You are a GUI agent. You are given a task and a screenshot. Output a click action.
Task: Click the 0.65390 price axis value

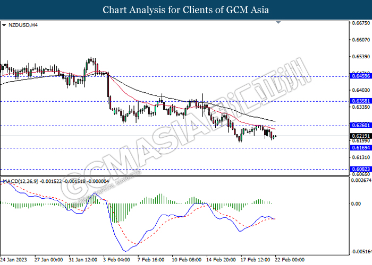361,57
